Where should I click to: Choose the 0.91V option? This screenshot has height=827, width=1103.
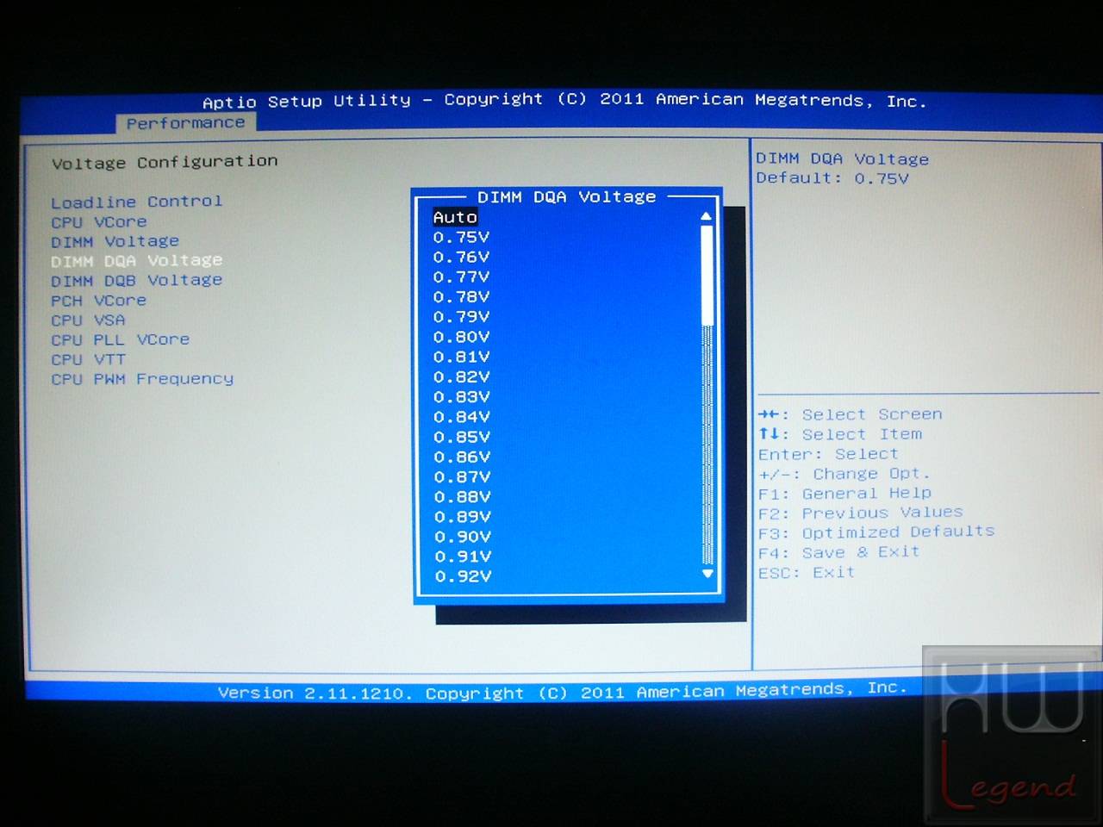462,557
